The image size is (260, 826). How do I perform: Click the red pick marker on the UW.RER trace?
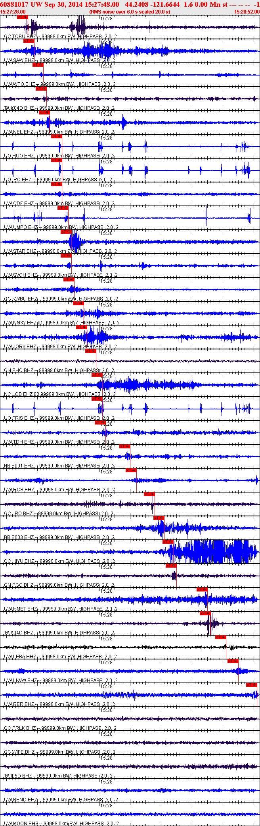pyautogui.click(x=252, y=685)
